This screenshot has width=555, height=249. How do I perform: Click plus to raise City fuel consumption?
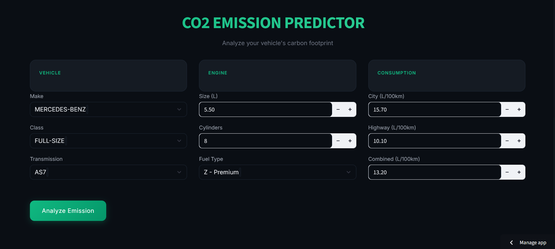pos(519,109)
